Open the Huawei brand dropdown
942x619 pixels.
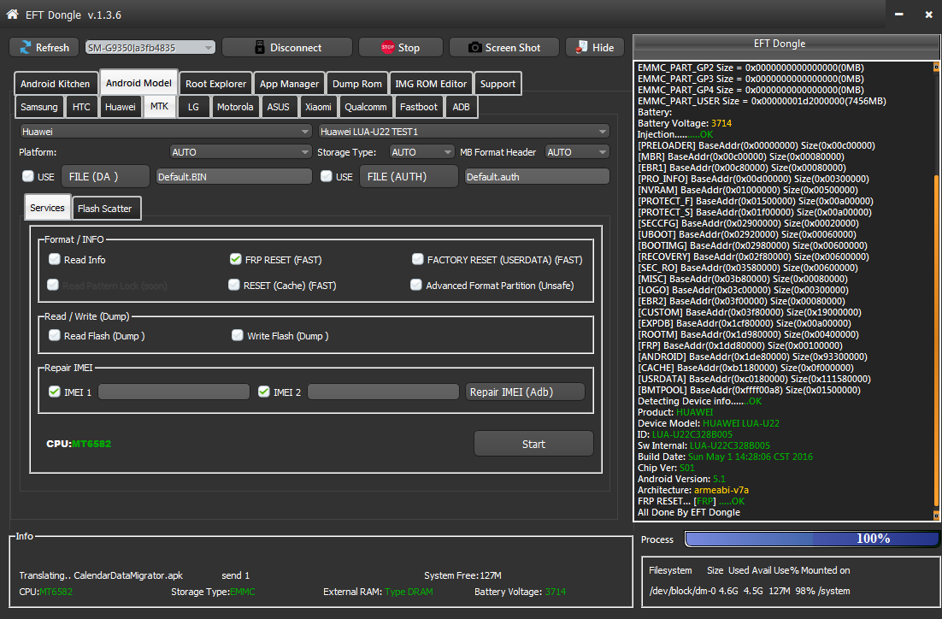click(165, 131)
